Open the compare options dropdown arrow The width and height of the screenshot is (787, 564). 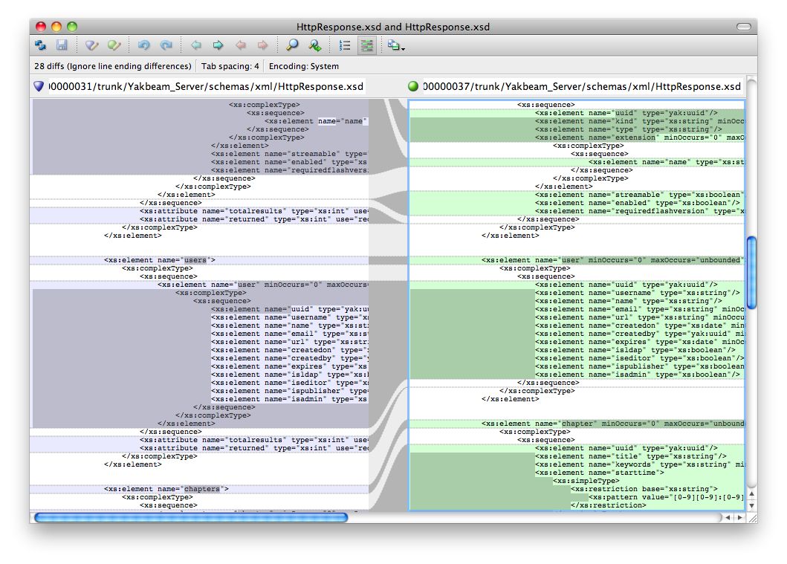(x=403, y=49)
